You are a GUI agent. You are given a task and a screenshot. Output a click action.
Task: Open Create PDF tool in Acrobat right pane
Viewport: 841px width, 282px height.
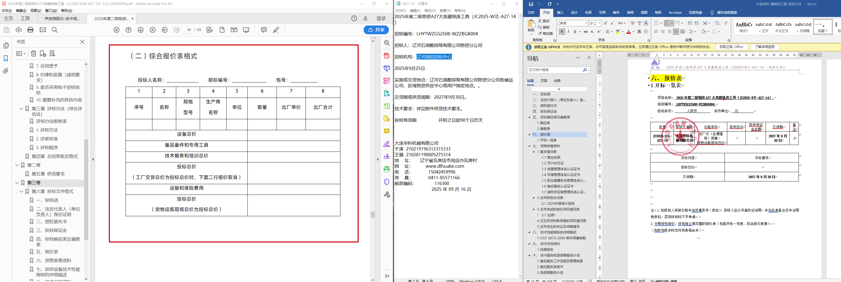[x=387, y=55]
